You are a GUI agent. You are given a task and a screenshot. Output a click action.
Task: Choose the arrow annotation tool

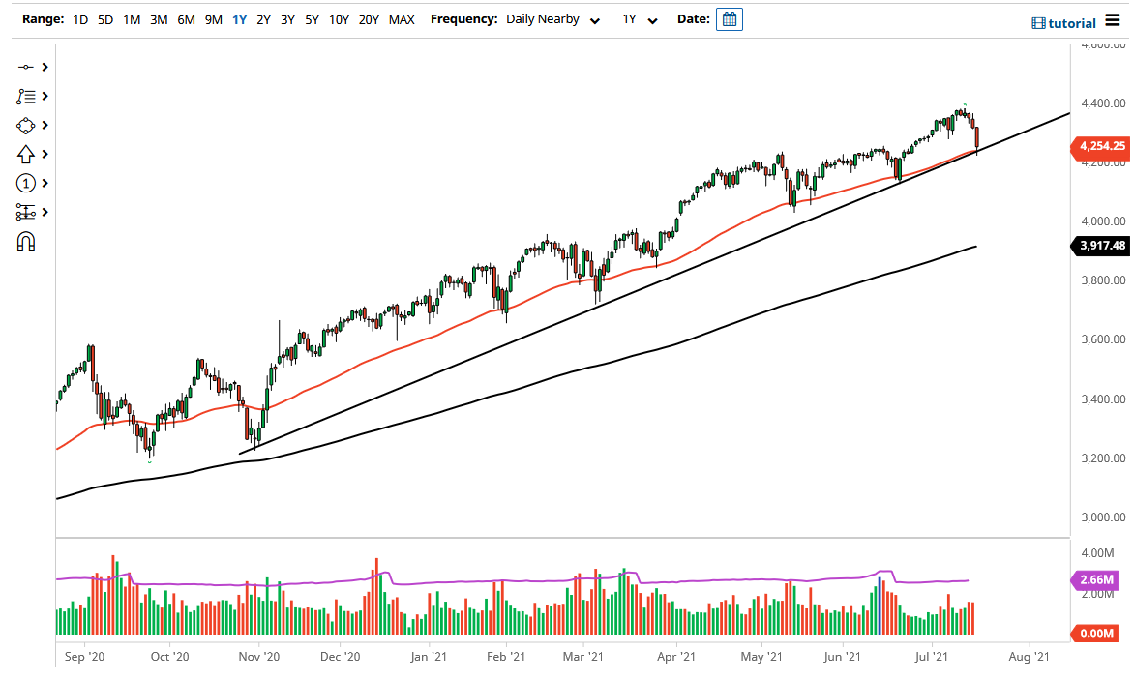[27, 154]
